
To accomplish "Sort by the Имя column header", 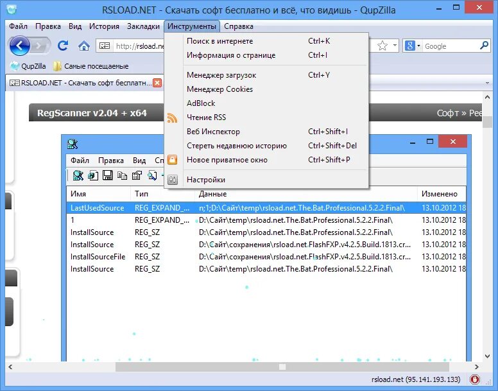I will [98, 194].
